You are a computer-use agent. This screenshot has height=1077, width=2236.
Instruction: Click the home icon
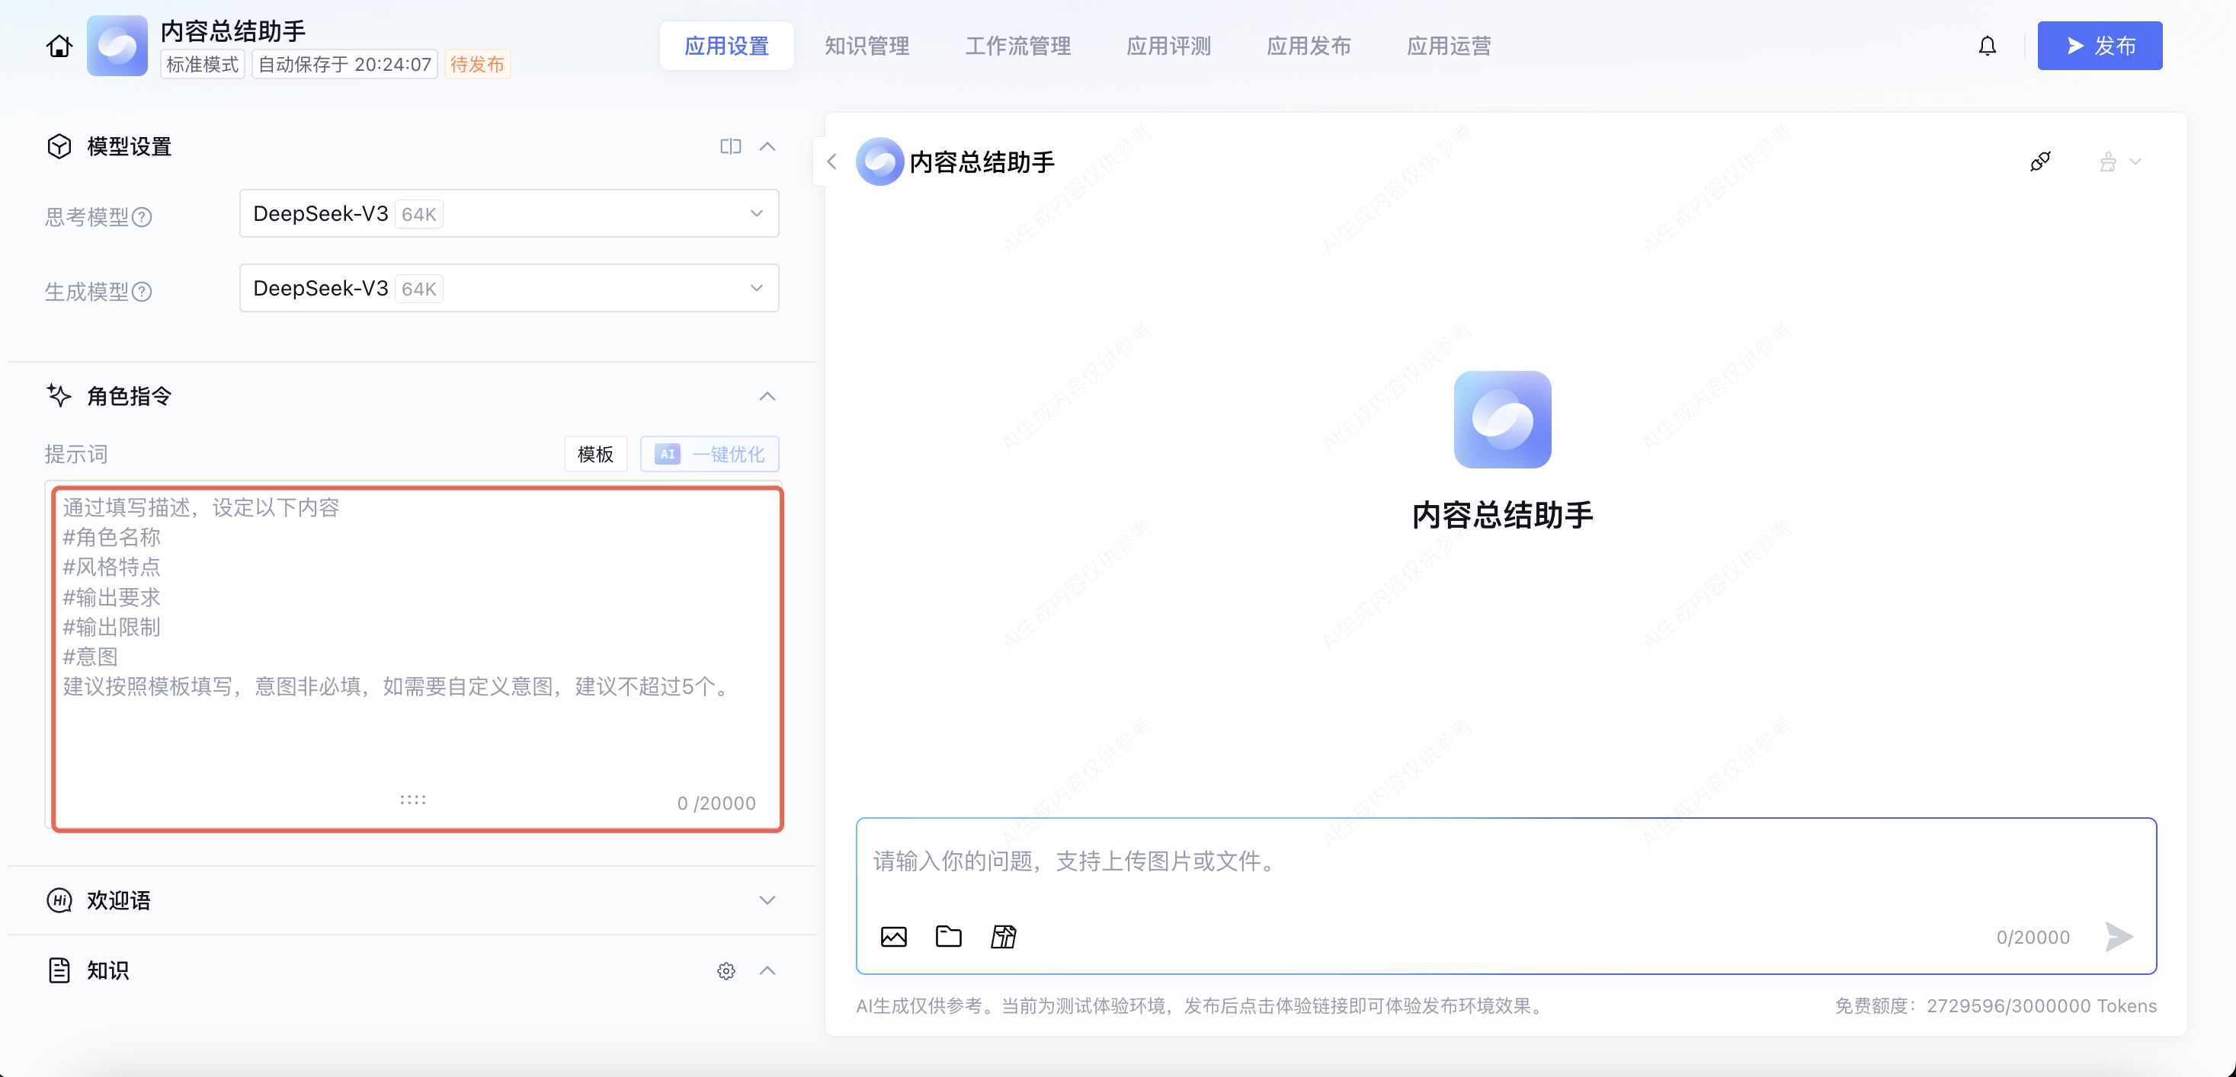coord(59,46)
